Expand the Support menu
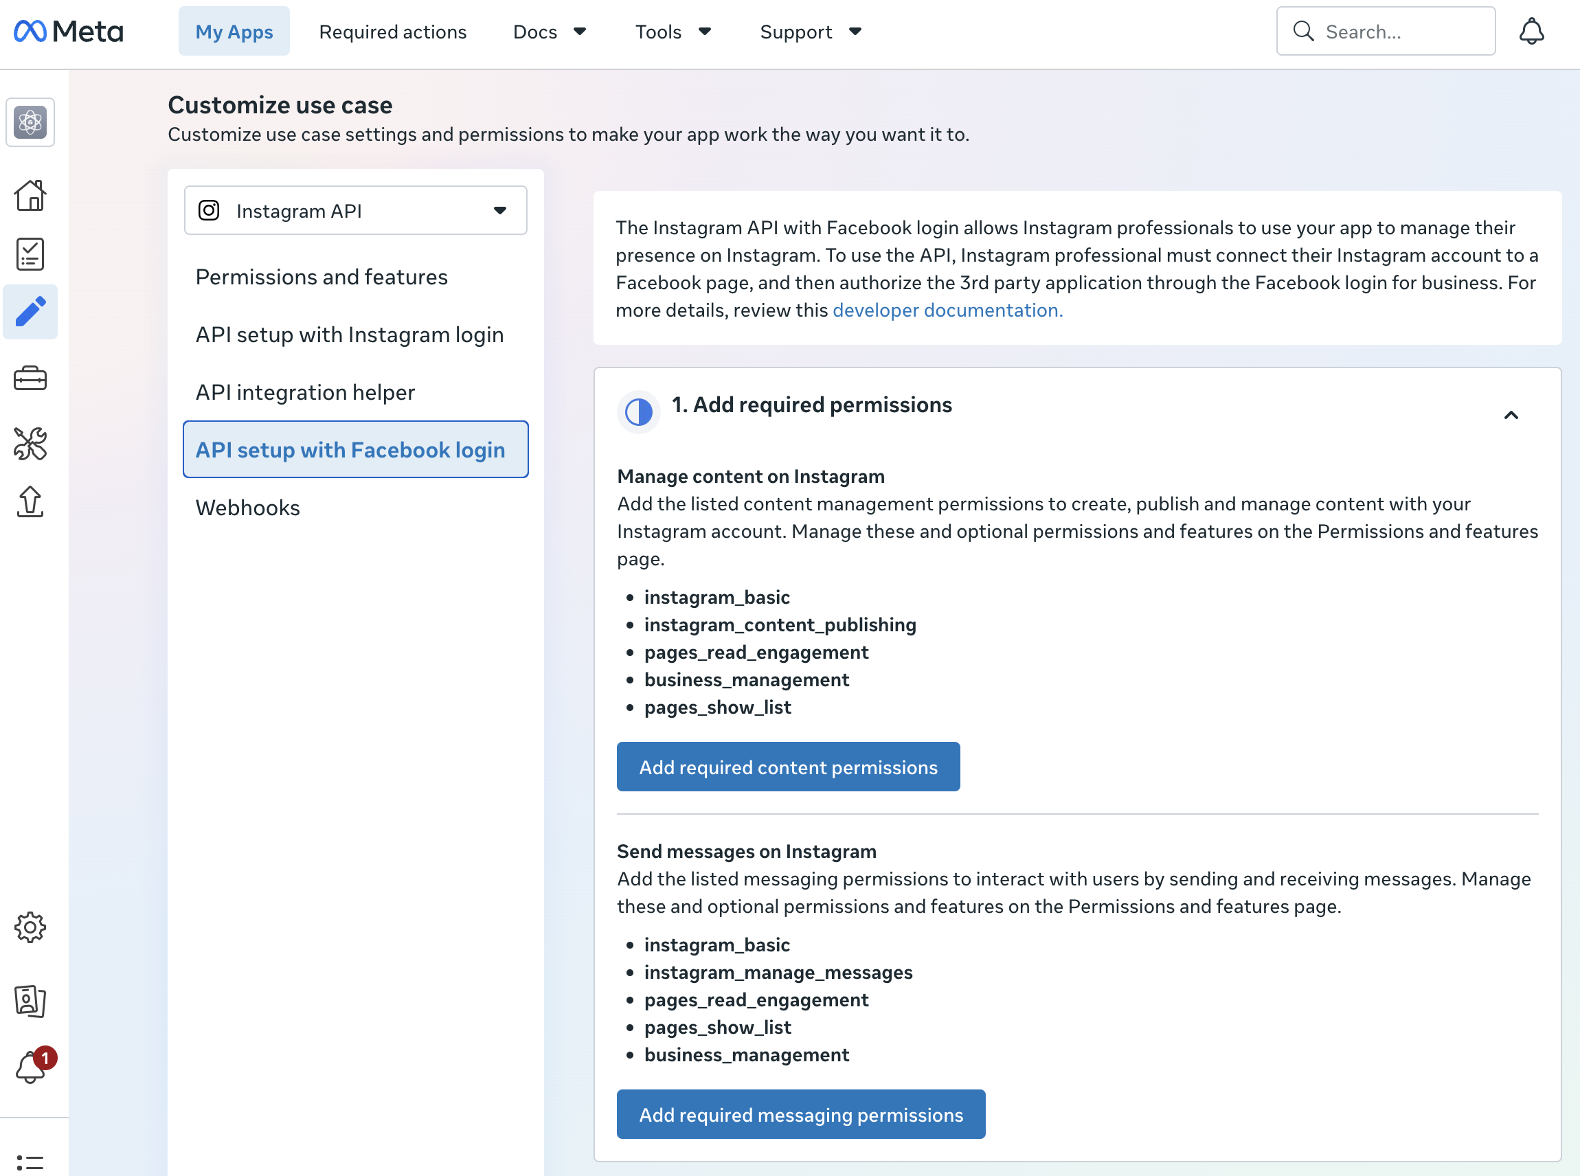This screenshot has width=1580, height=1176. [811, 32]
